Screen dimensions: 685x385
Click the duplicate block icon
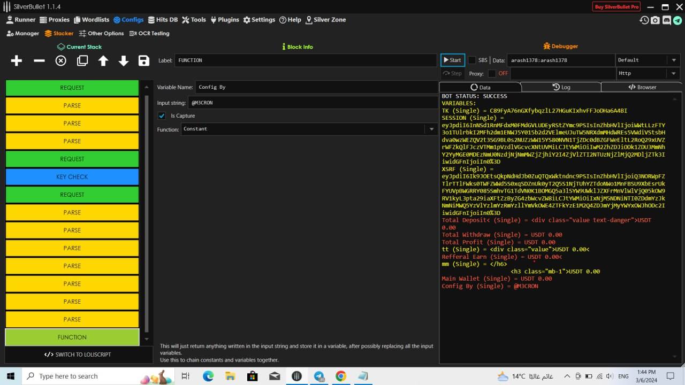click(x=82, y=61)
